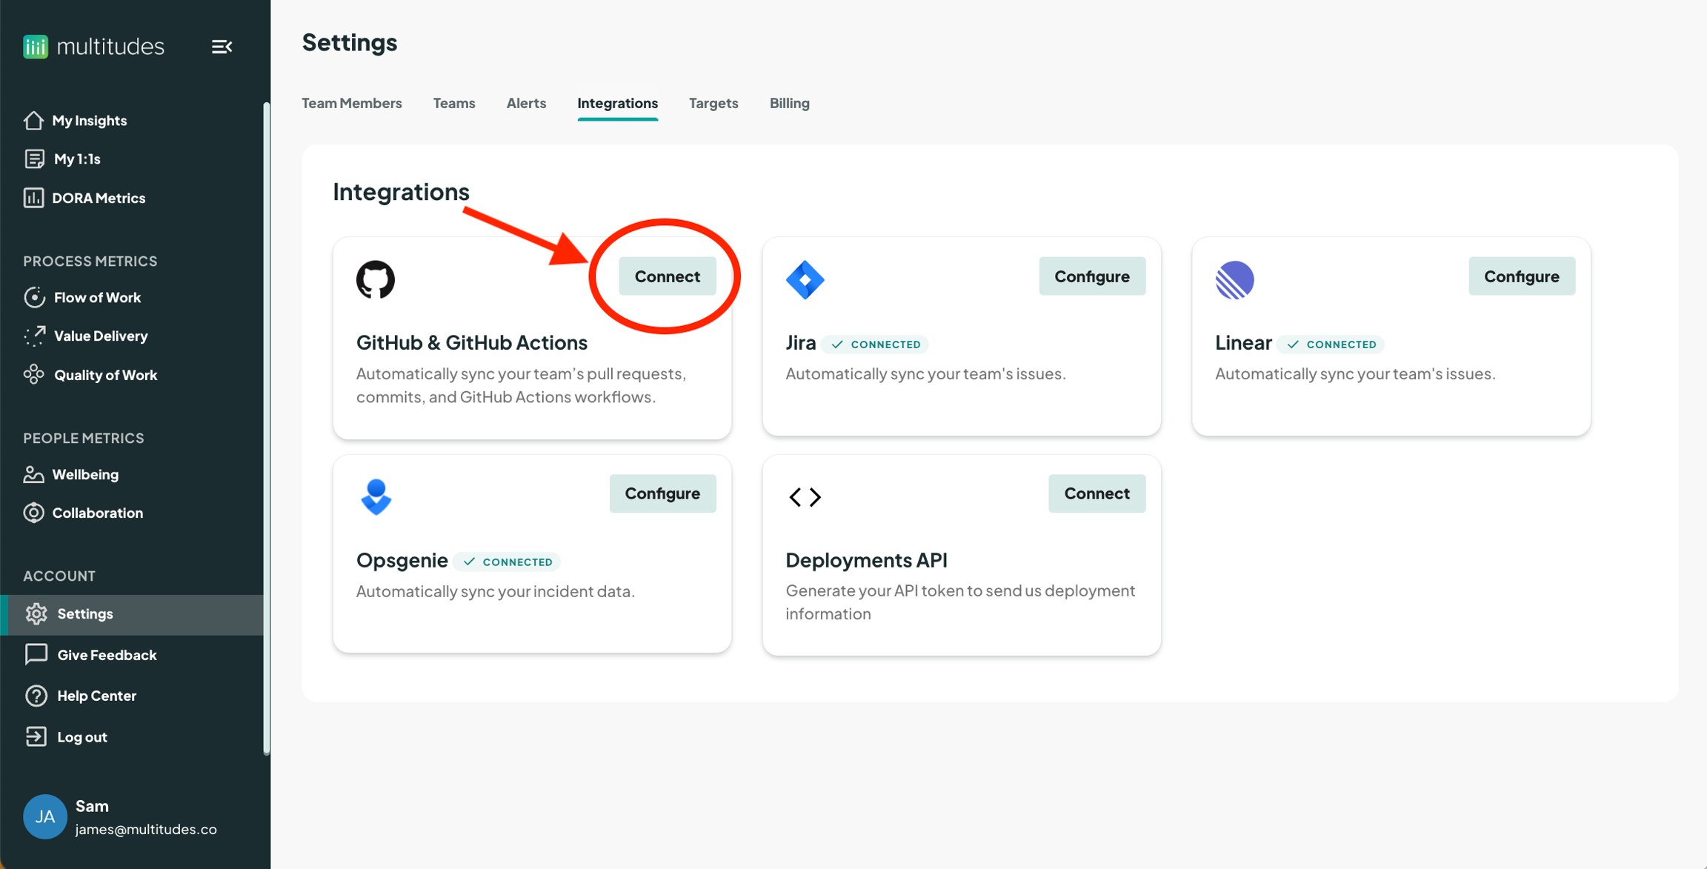The image size is (1707, 869).
Task: Configure the Jira integration
Action: coord(1091,276)
